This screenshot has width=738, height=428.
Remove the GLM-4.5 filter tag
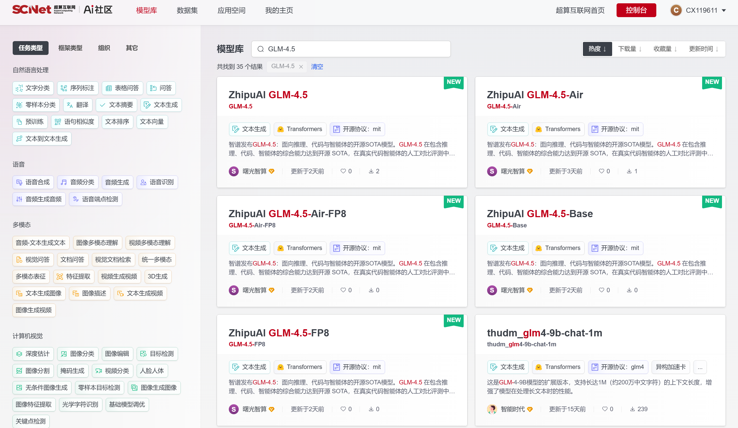point(301,67)
